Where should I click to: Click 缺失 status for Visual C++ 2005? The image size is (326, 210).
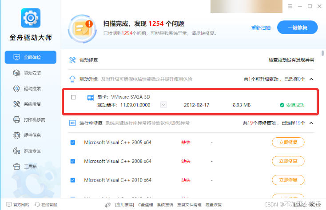coord(186,143)
